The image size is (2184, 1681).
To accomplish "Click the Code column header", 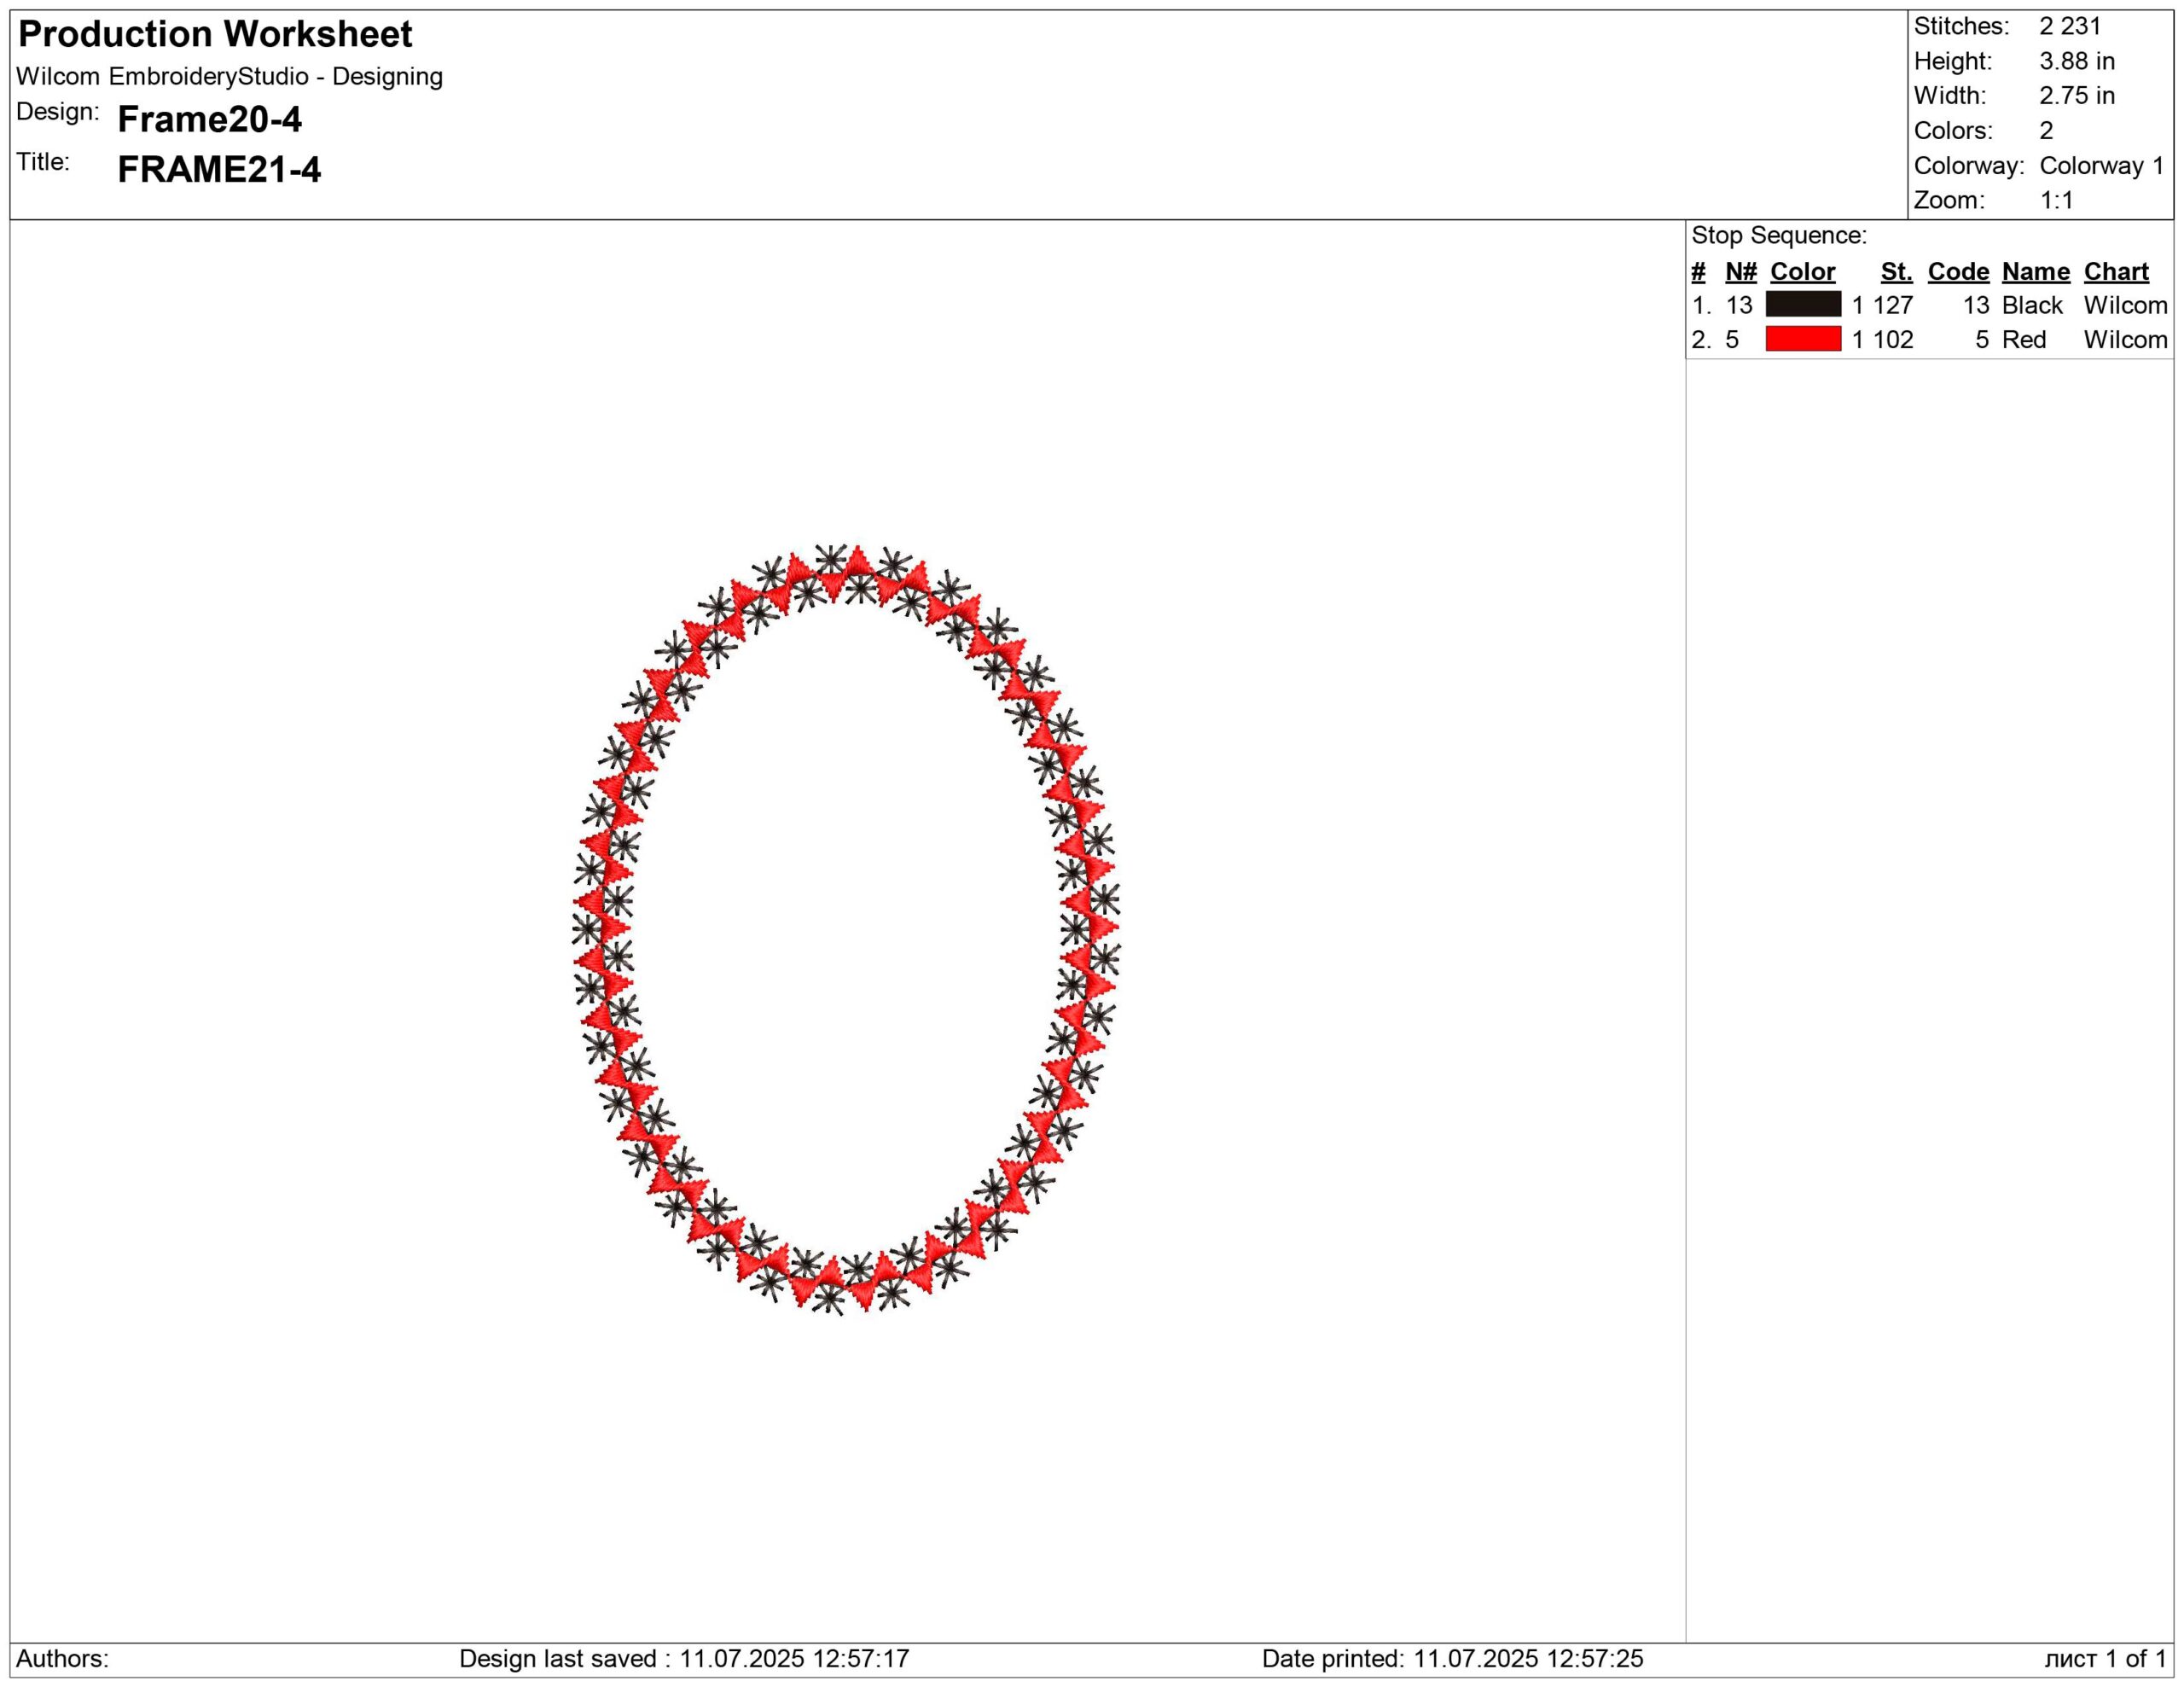I will point(1958,272).
